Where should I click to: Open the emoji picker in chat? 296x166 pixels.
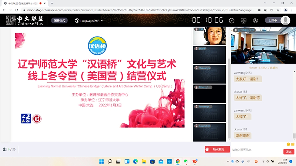tap(288, 144)
